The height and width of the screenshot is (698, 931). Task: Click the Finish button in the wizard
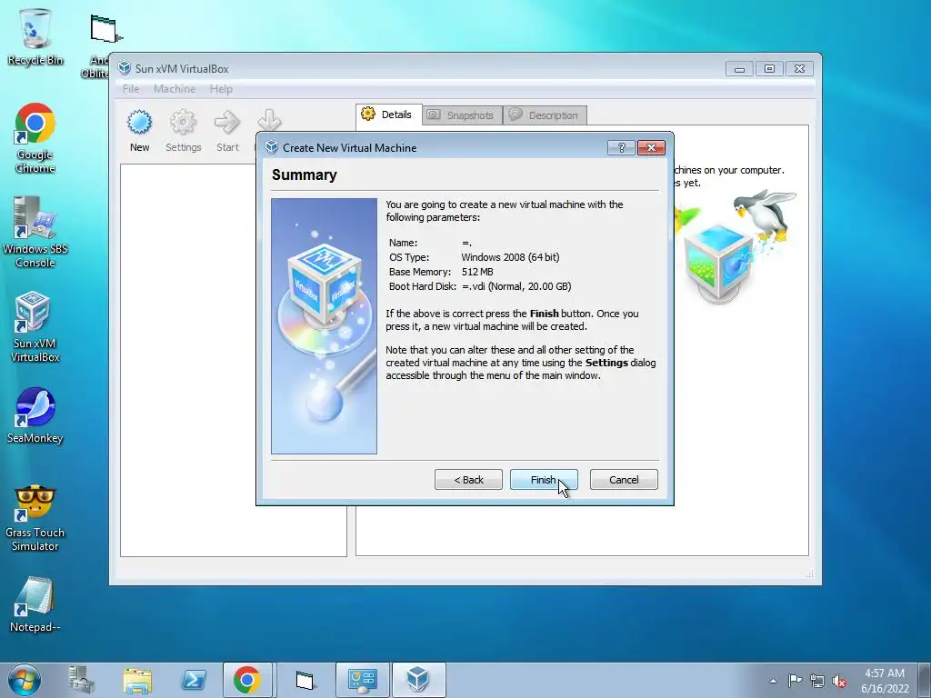(544, 480)
